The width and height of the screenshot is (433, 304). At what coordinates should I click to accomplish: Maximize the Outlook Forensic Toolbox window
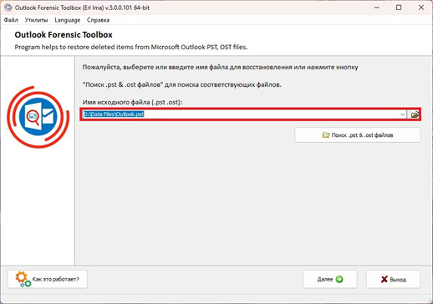(399, 8)
